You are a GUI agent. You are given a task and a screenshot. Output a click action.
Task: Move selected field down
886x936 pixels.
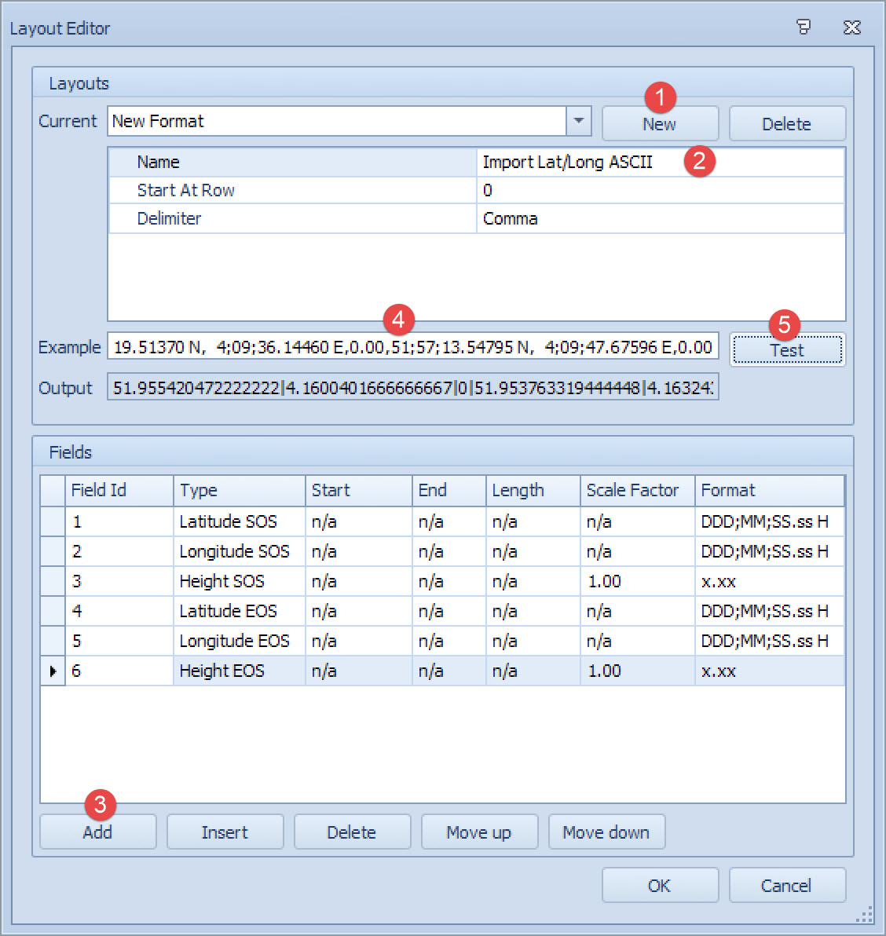coord(606,832)
